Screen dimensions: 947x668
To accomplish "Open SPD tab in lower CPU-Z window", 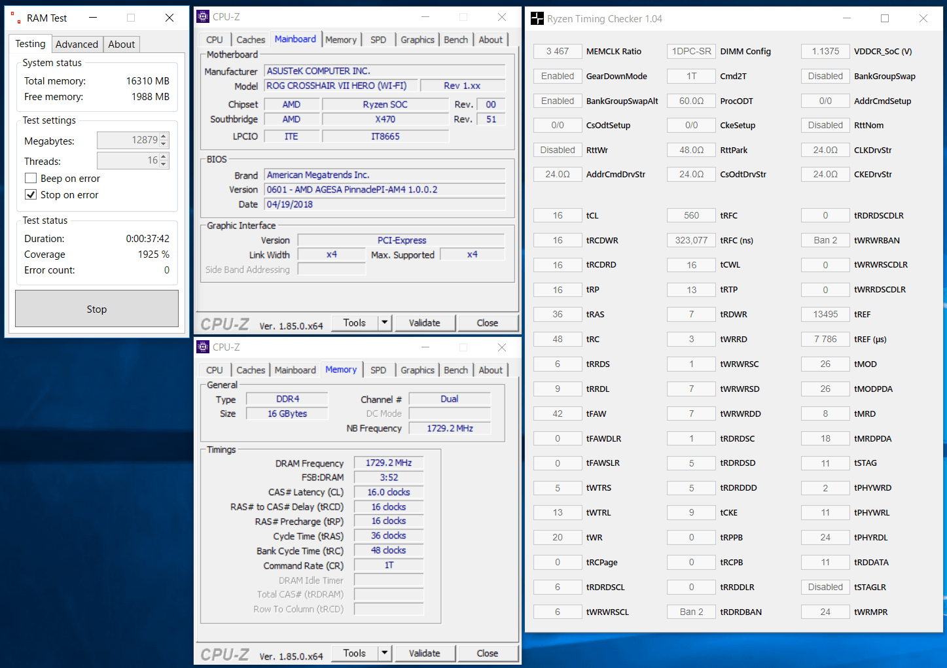I will (x=378, y=370).
